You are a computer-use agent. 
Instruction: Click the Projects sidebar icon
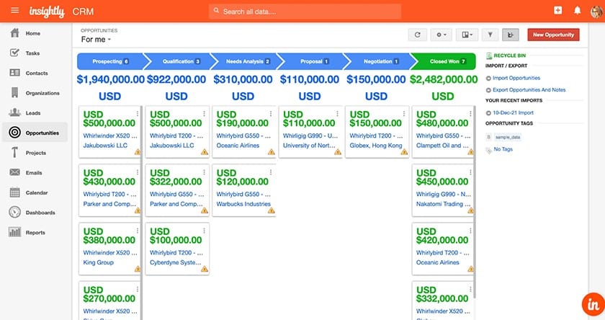pyautogui.click(x=14, y=153)
